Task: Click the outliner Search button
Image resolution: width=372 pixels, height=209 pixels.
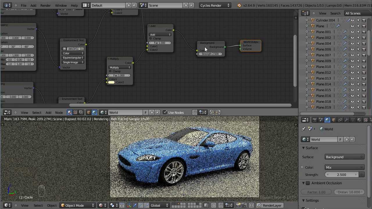Action: click(x=335, y=13)
